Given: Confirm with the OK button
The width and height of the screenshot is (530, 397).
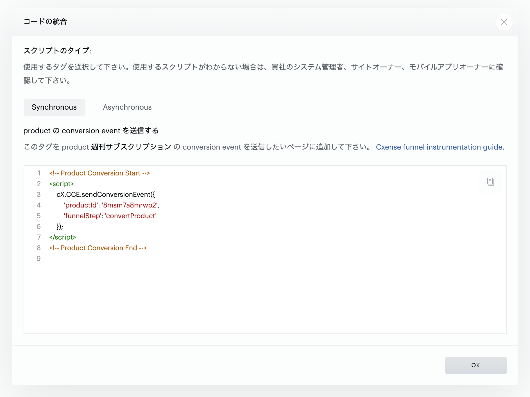Looking at the screenshot, I should click(x=476, y=365).
